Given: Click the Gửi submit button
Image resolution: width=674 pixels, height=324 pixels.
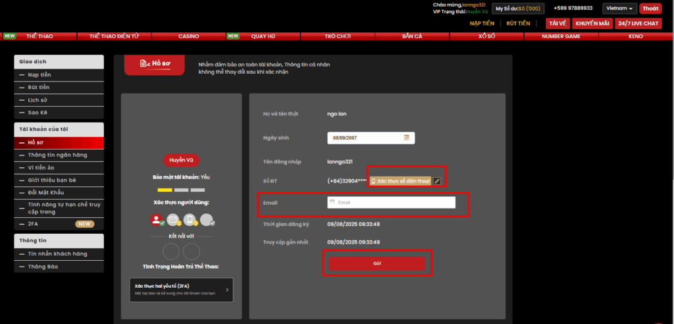Looking at the screenshot, I should [377, 263].
